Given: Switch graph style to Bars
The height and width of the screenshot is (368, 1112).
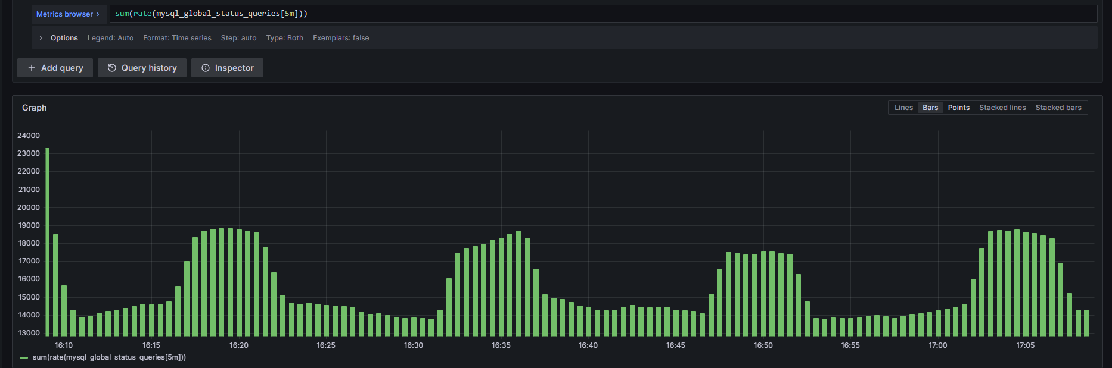Looking at the screenshot, I should click(x=930, y=108).
